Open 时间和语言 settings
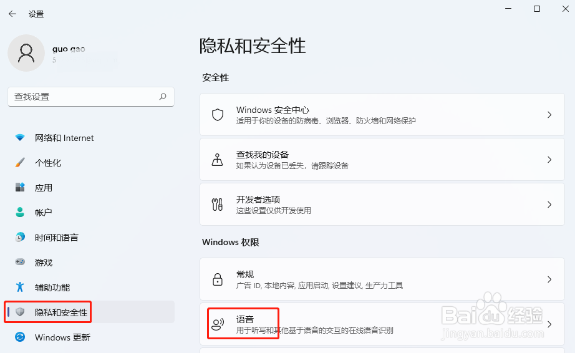This screenshot has height=353, width=575. (57, 238)
